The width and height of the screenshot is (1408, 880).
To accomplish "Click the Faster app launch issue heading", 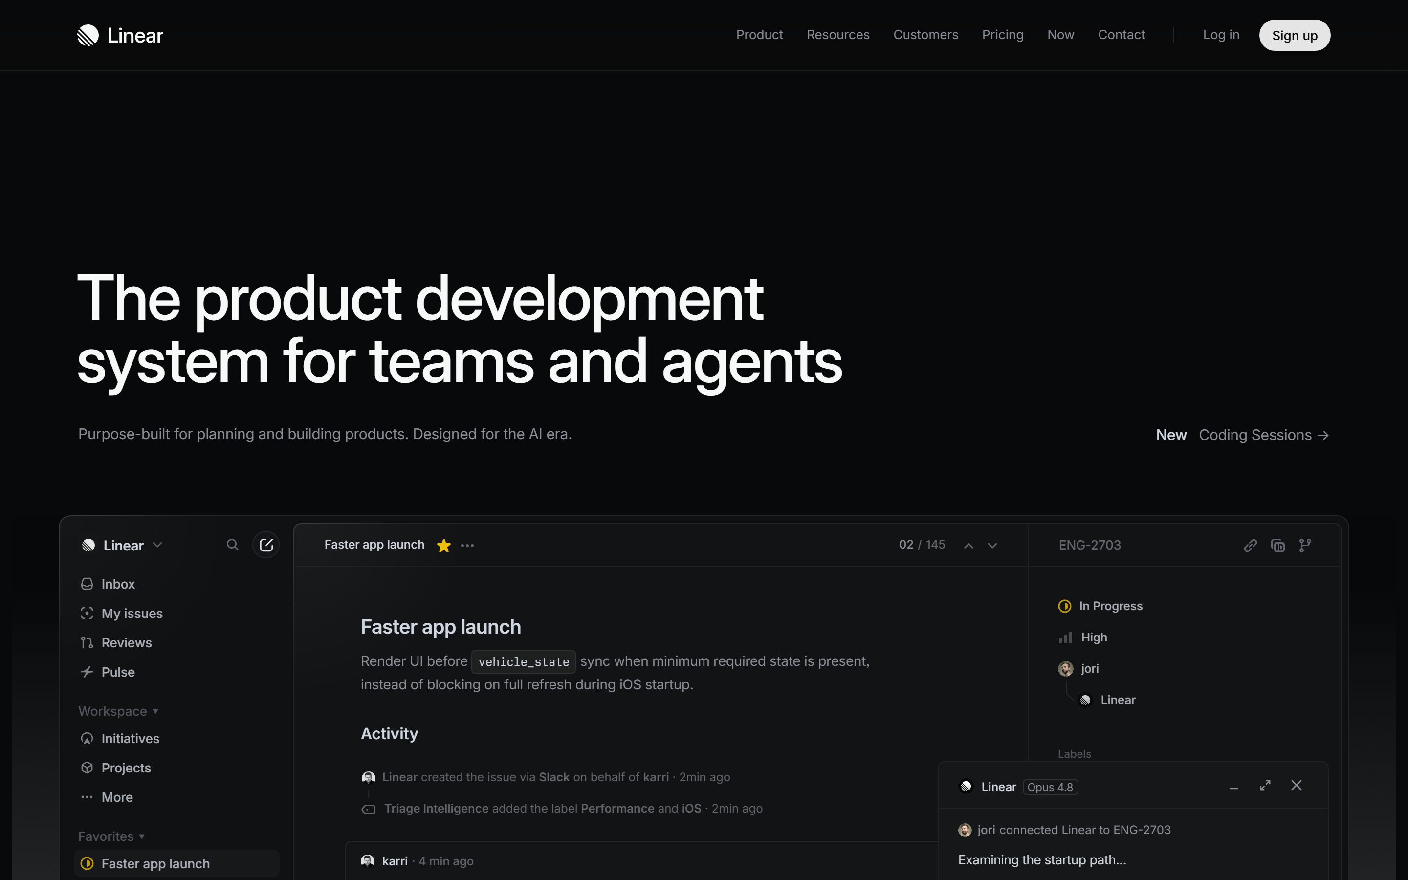I will pos(440,627).
